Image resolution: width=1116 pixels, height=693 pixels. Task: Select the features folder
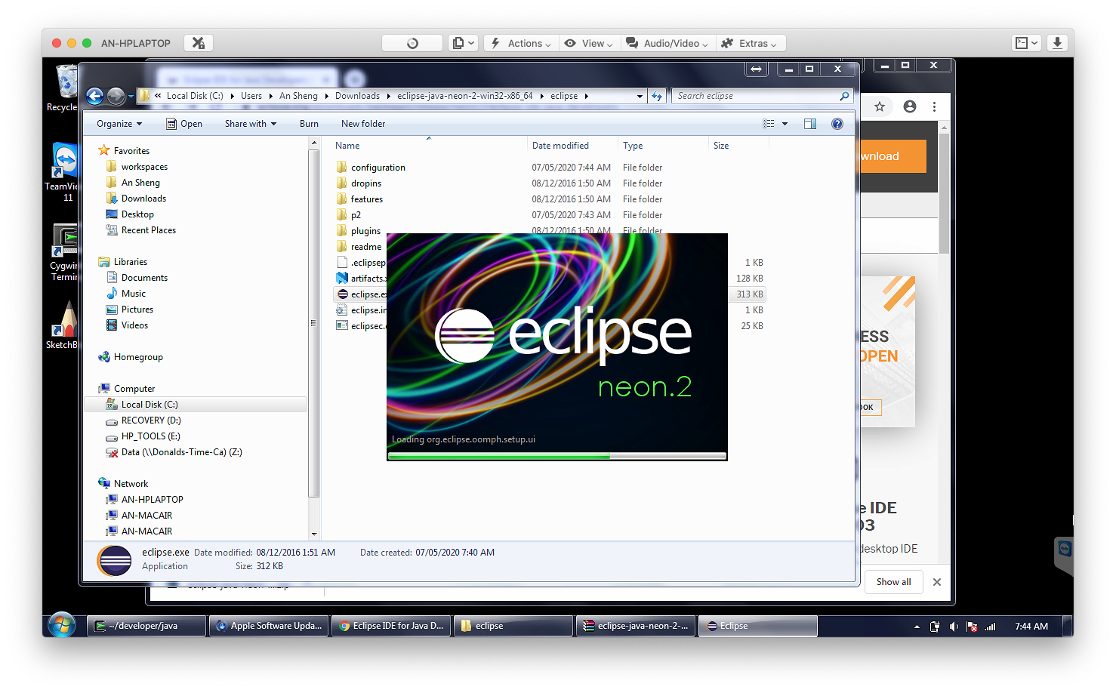(x=366, y=199)
